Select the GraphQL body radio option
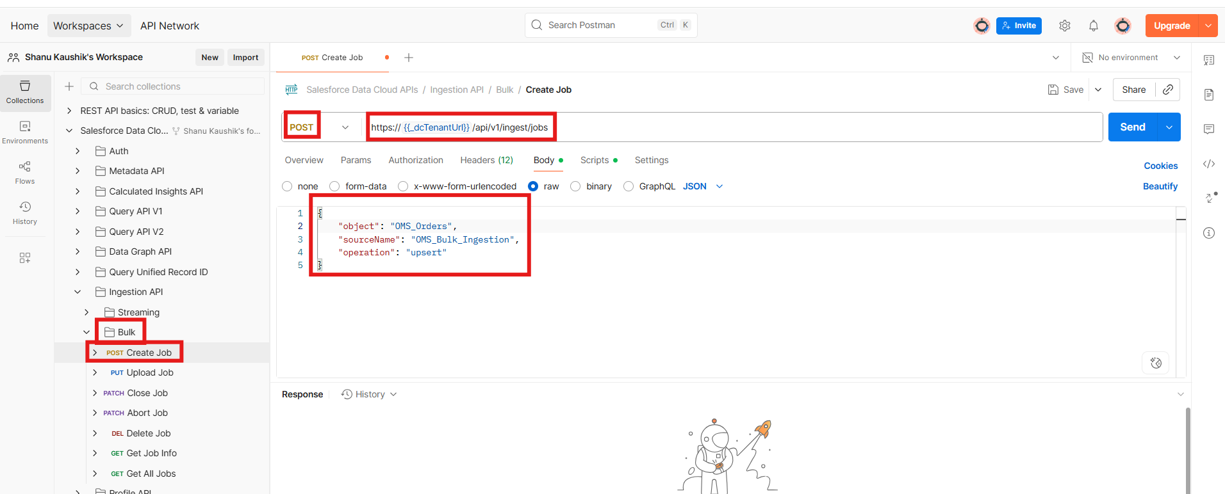 [x=629, y=186]
